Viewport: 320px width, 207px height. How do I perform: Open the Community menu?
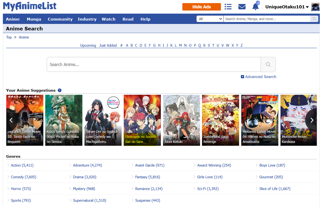pyautogui.click(x=60, y=19)
